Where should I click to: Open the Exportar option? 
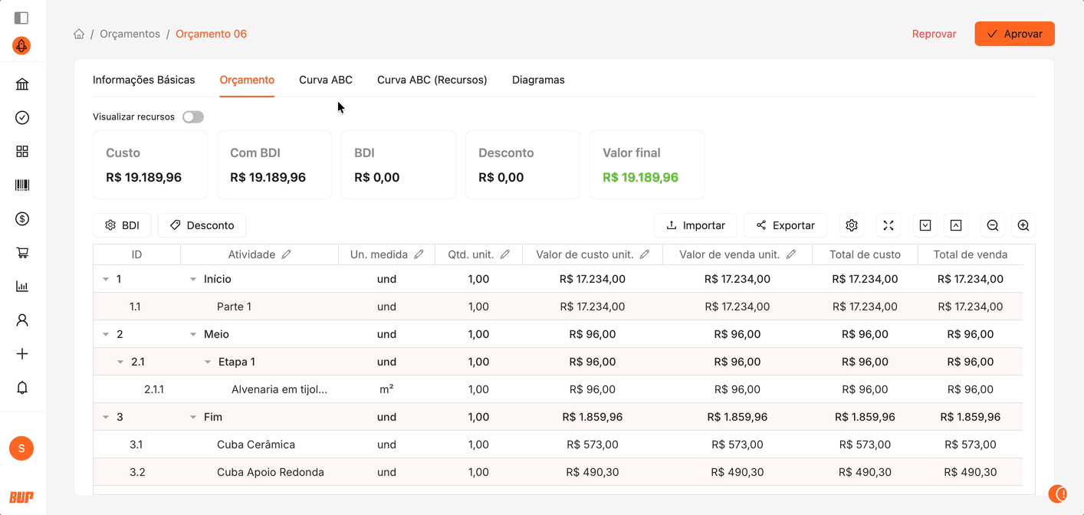[x=785, y=225]
